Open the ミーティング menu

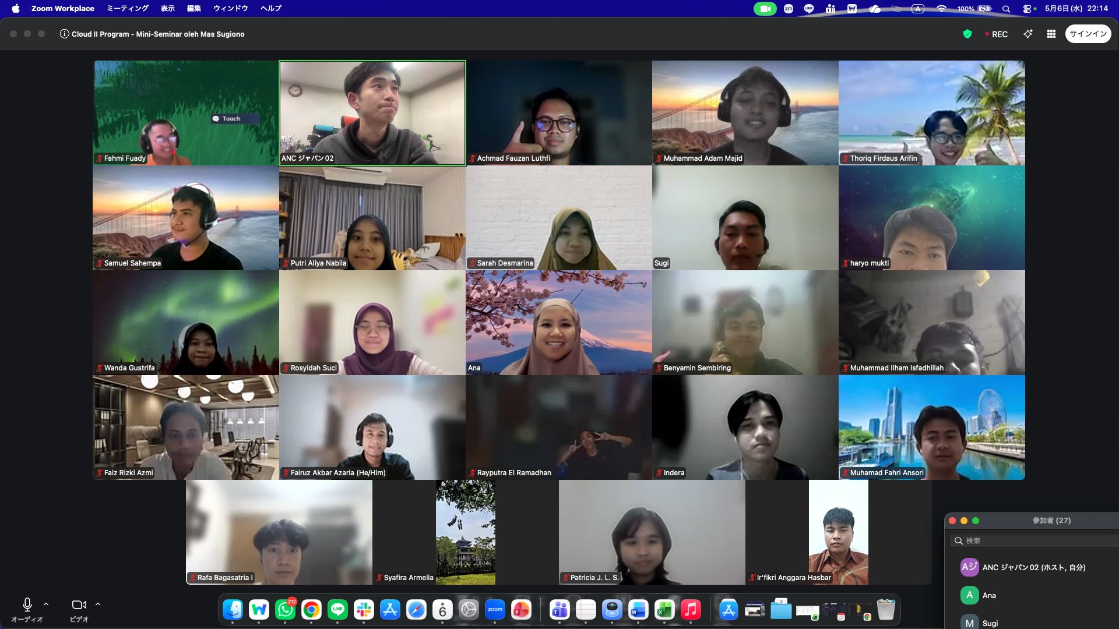click(x=128, y=8)
